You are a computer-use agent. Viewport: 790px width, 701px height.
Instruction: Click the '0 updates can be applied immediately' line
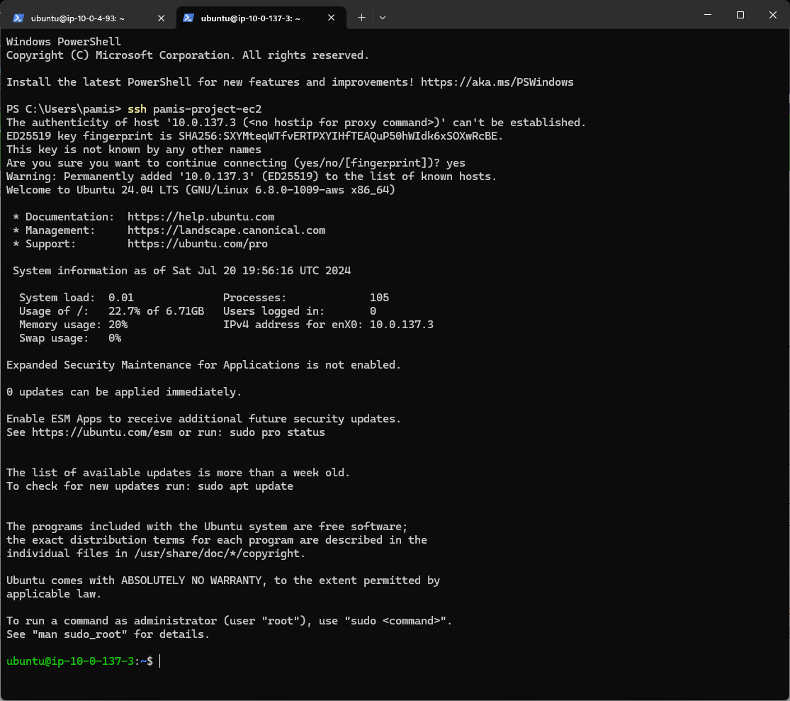(x=124, y=392)
